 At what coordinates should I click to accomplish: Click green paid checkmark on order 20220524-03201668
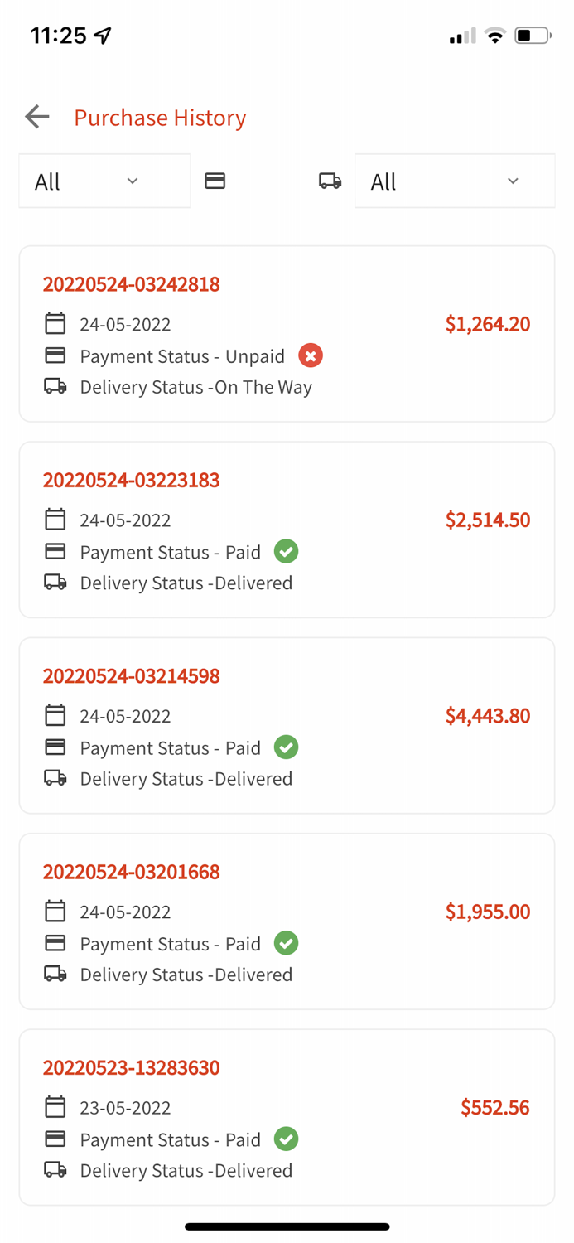pyautogui.click(x=287, y=943)
